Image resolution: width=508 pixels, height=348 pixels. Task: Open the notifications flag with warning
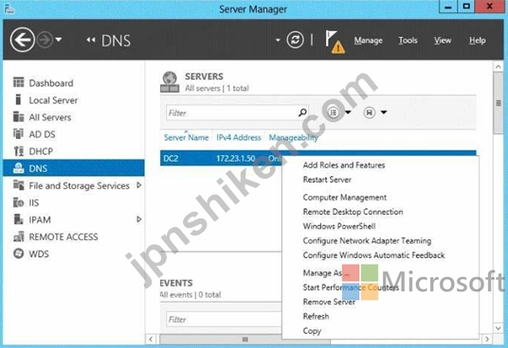point(335,42)
